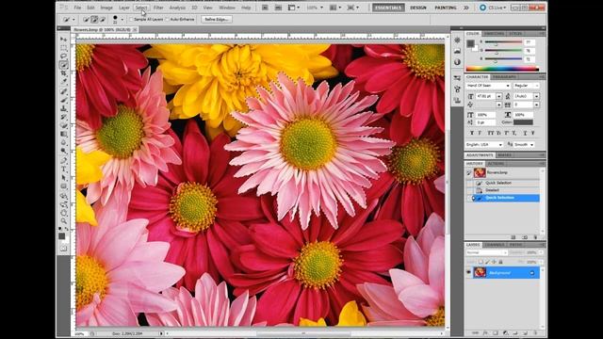Select the Move tool
Image resolution: width=603 pixels, height=339 pixels.
63,40
